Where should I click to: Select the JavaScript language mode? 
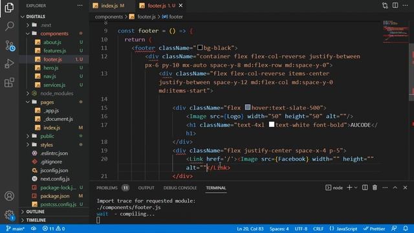343,228
